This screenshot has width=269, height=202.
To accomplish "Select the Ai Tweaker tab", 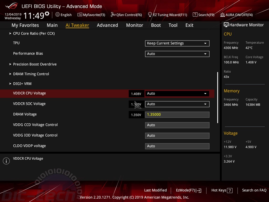I will [77, 25].
